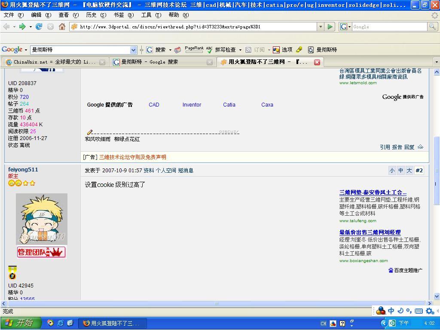440x330 pixels.
Task: Open the back-history dropdown arrow
Action: click(14, 27)
